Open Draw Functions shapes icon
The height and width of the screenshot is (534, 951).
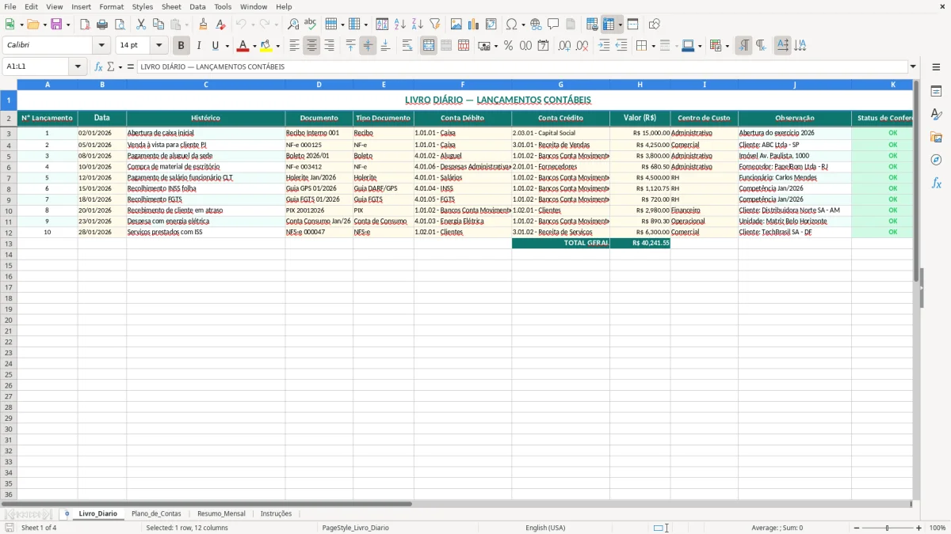click(655, 25)
